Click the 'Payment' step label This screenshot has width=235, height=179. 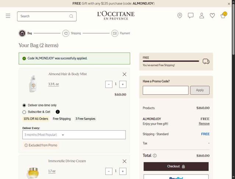(x=125, y=33)
